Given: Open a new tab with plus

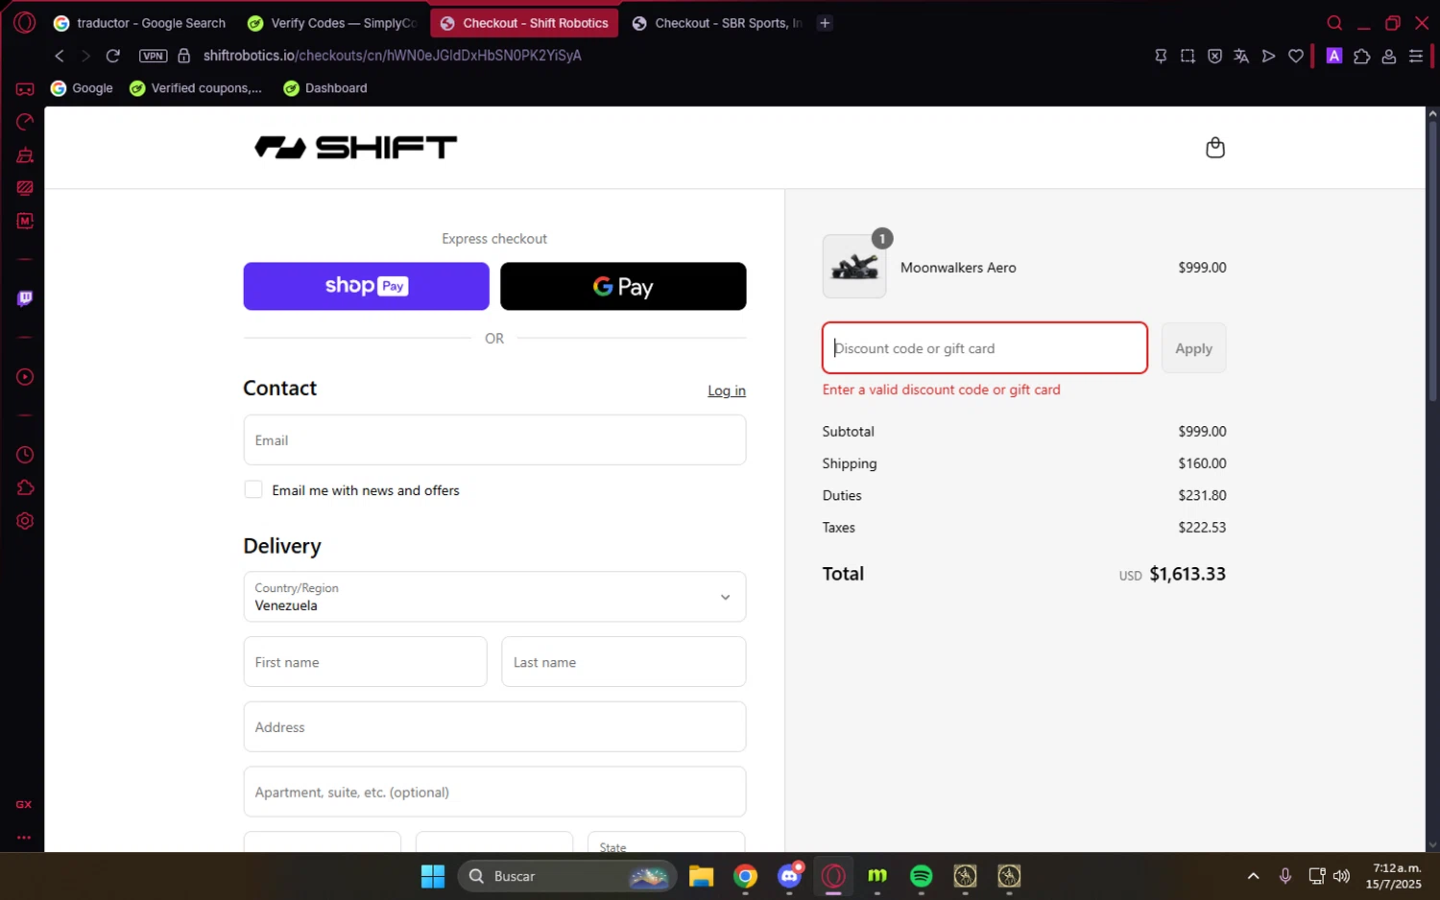Looking at the screenshot, I should click(825, 23).
